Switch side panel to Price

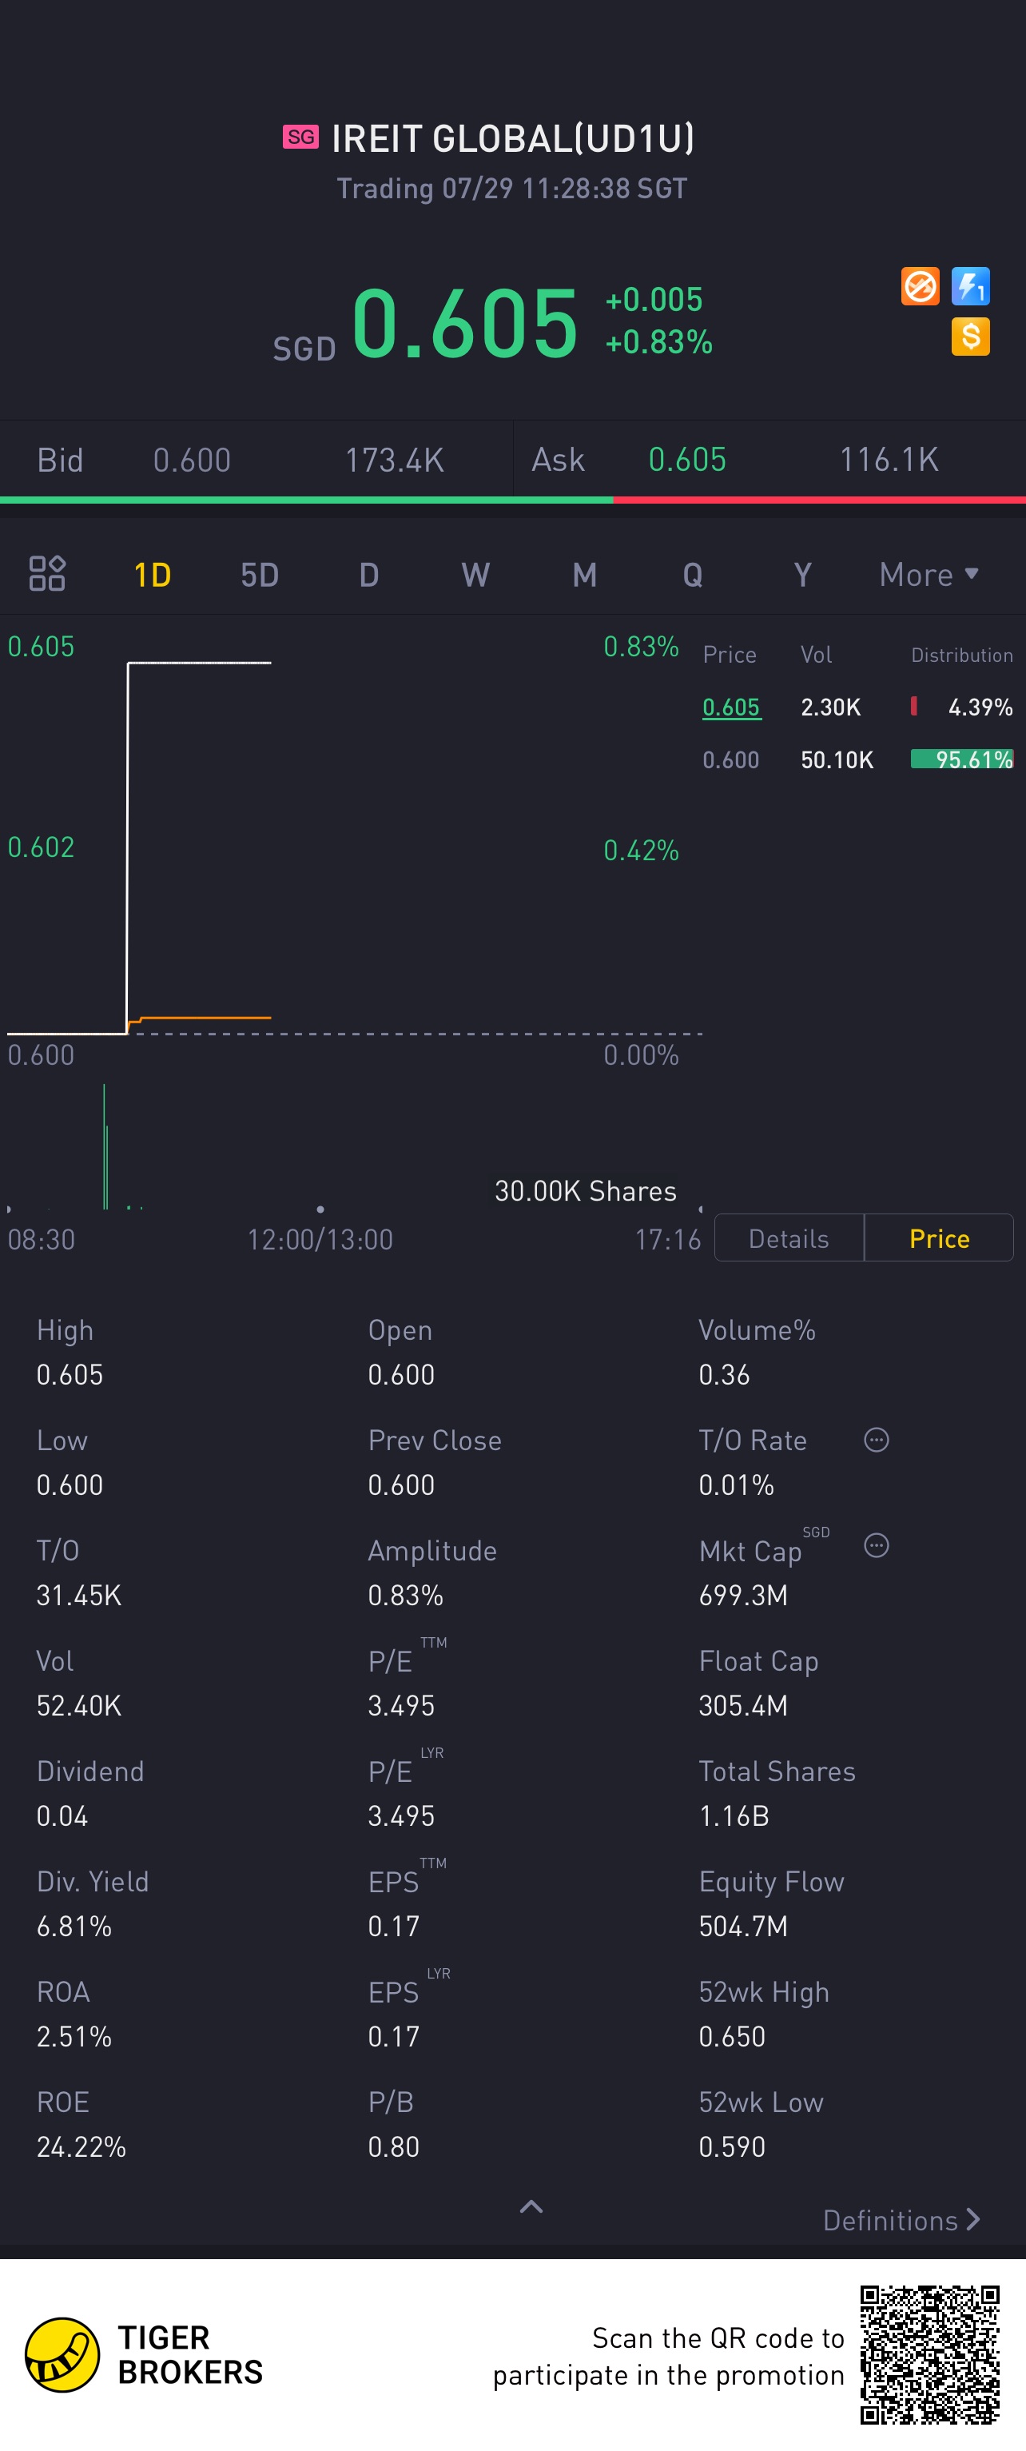pos(939,1237)
